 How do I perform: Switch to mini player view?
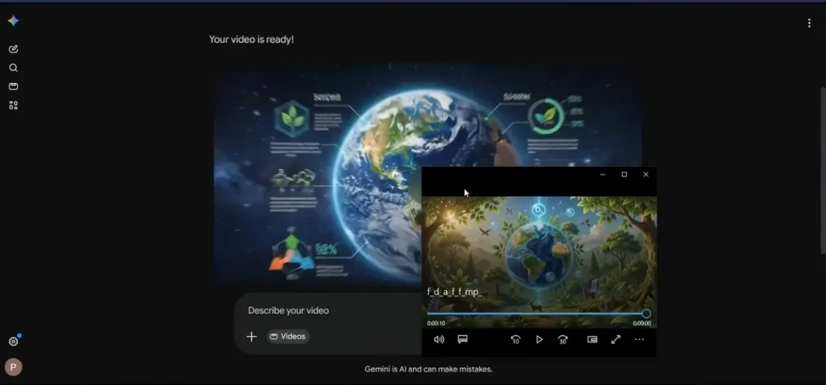592,340
